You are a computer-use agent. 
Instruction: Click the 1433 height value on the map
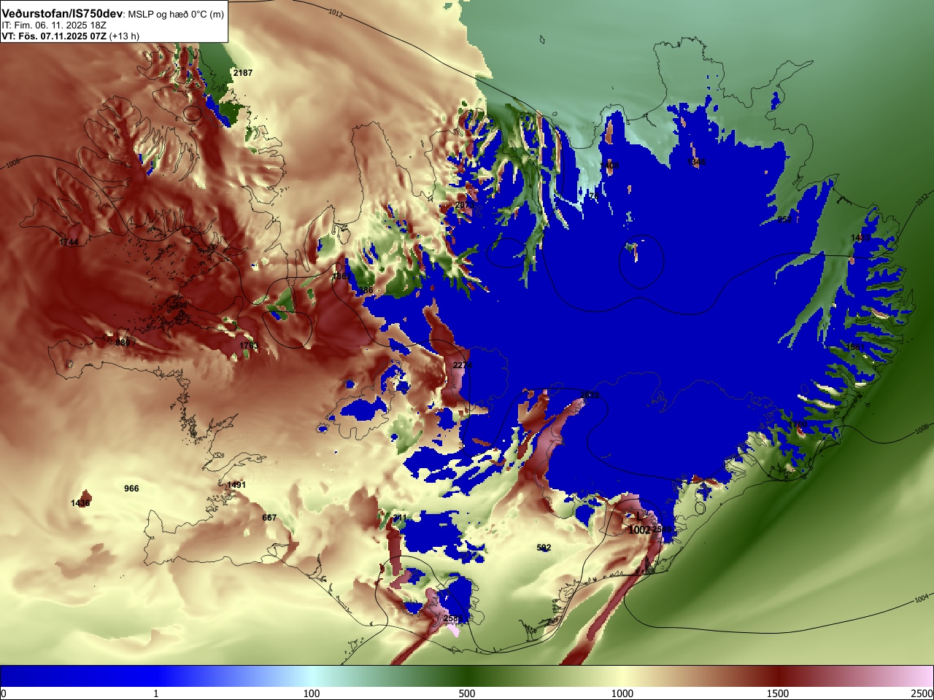tap(861, 238)
